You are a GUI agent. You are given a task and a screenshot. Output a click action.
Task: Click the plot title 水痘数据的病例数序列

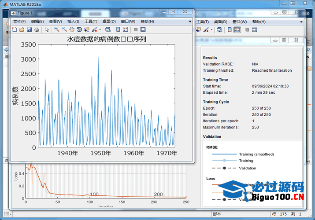[107, 39]
